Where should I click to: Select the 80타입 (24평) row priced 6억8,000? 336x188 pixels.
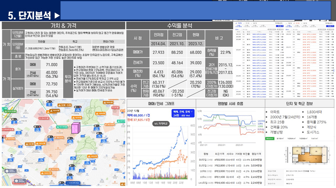click(230, 160)
